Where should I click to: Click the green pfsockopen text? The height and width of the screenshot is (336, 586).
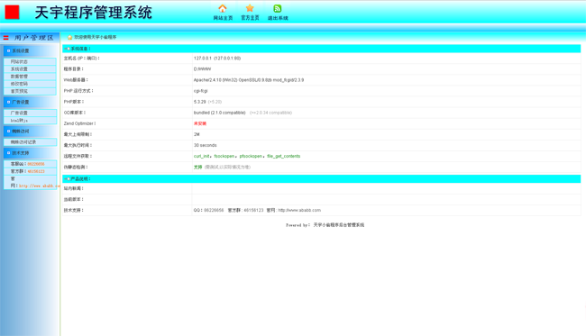click(x=251, y=156)
